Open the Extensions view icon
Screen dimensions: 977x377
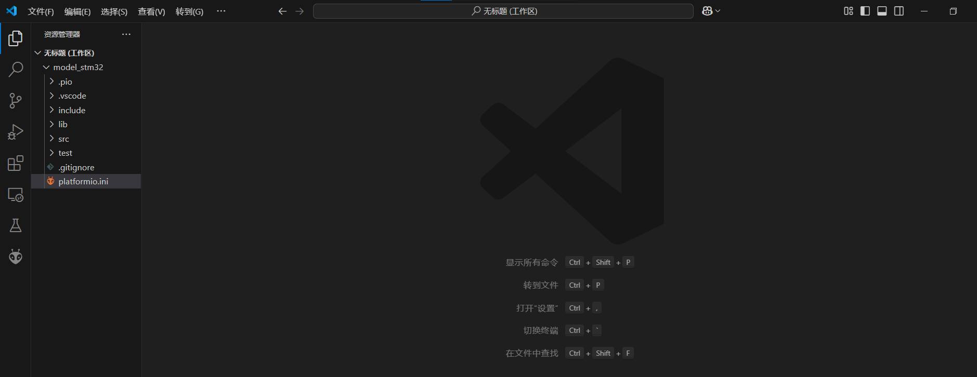coord(16,163)
